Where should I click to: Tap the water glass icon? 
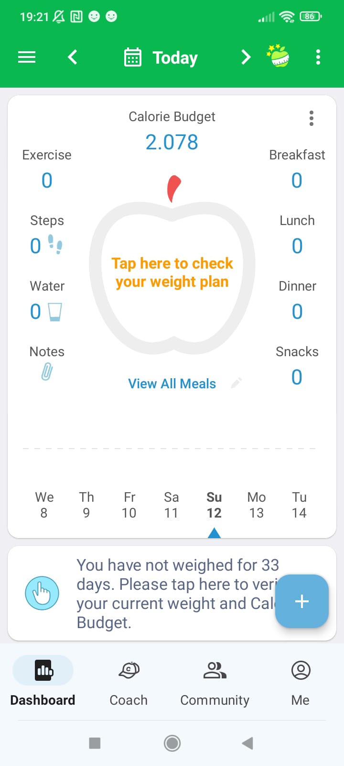pyautogui.click(x=55, y=312)
